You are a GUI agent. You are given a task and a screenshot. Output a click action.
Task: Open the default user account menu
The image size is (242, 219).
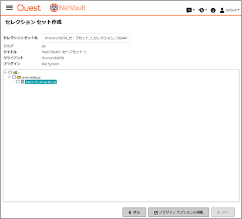pyautogui.click(x=230, y=10)
